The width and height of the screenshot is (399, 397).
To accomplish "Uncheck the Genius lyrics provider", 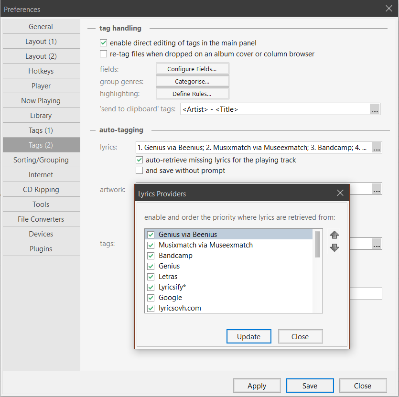I will click(151, 266).
